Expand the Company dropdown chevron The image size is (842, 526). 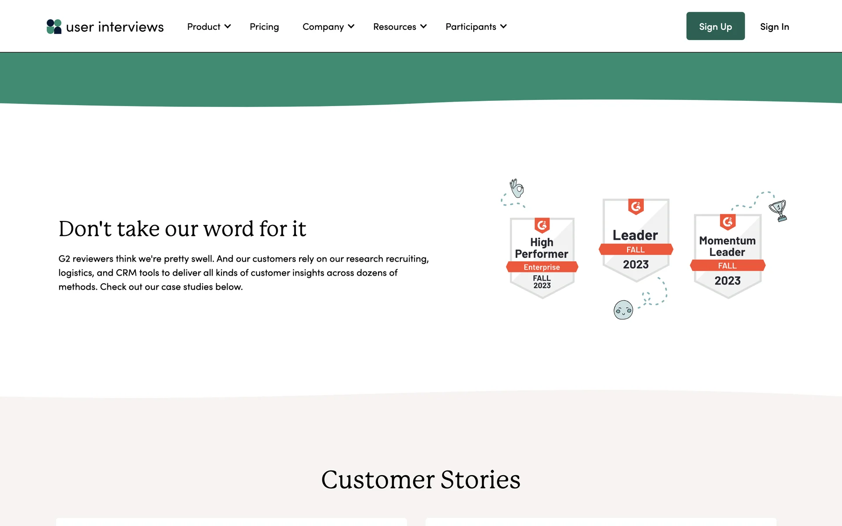tap(351, 27)
